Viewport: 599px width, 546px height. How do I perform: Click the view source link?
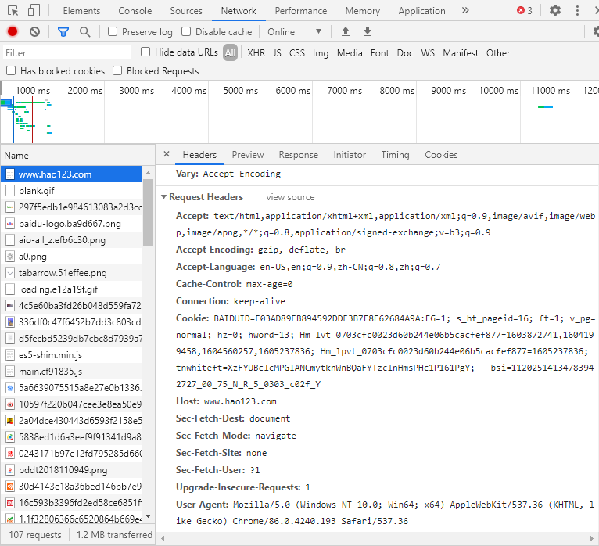point(290,197)
